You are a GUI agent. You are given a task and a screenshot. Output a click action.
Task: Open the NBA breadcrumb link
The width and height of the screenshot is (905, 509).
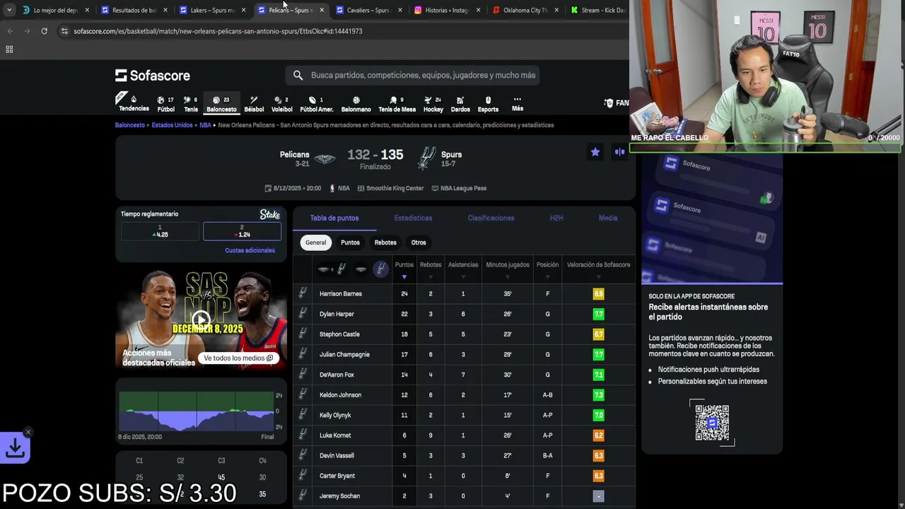(x=205, y=125)
